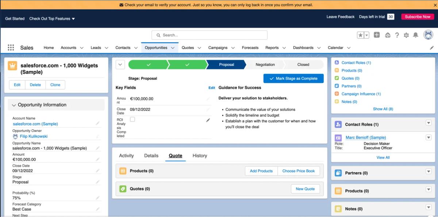Open Marc Benioff row actions dropdown
The height and width of the screenshot is (217, 438).
pos(429,137)
